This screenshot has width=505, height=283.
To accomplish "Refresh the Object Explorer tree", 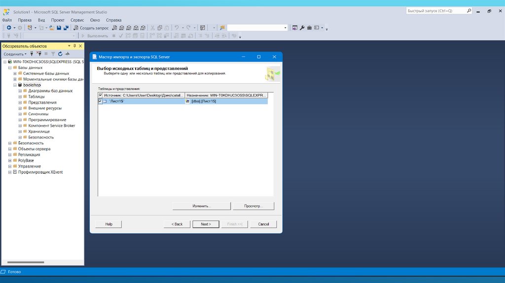I will tap(60, 54).
